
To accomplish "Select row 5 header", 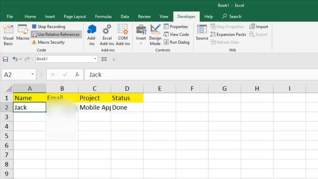I will point(6,136).
